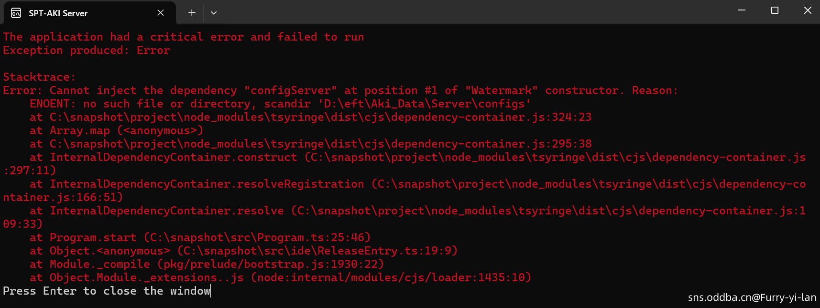
Task: Click the ENOENT no such file line
Action: pos(280,104)
